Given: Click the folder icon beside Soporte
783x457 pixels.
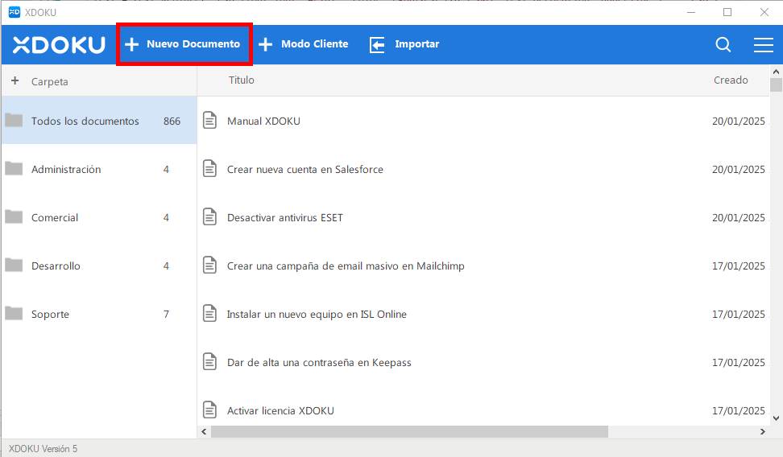Looking at the screenshot, I should [x=14, y=313].
